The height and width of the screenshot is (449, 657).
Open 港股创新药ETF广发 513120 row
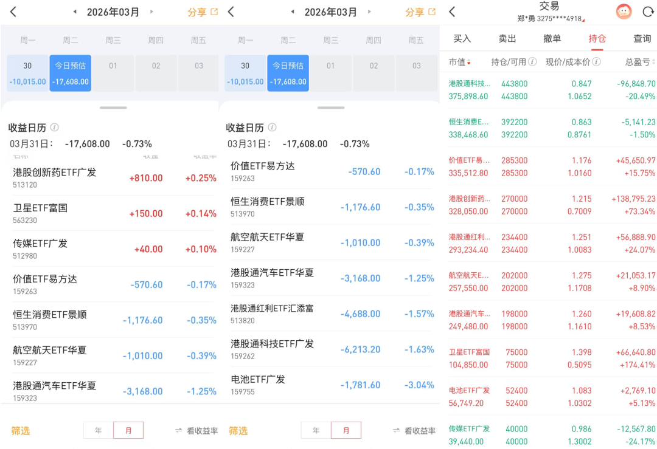coord(113,178)
